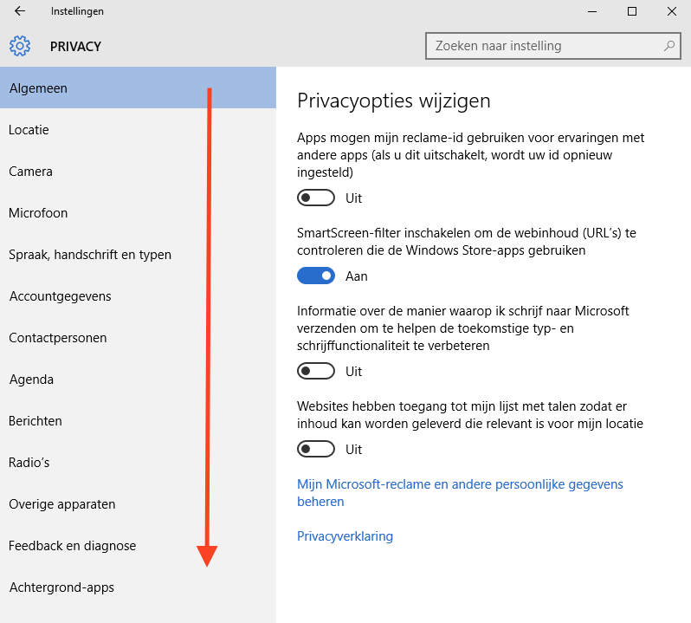Toggle sending writing info to Microsoft

[x=315, y=372]
